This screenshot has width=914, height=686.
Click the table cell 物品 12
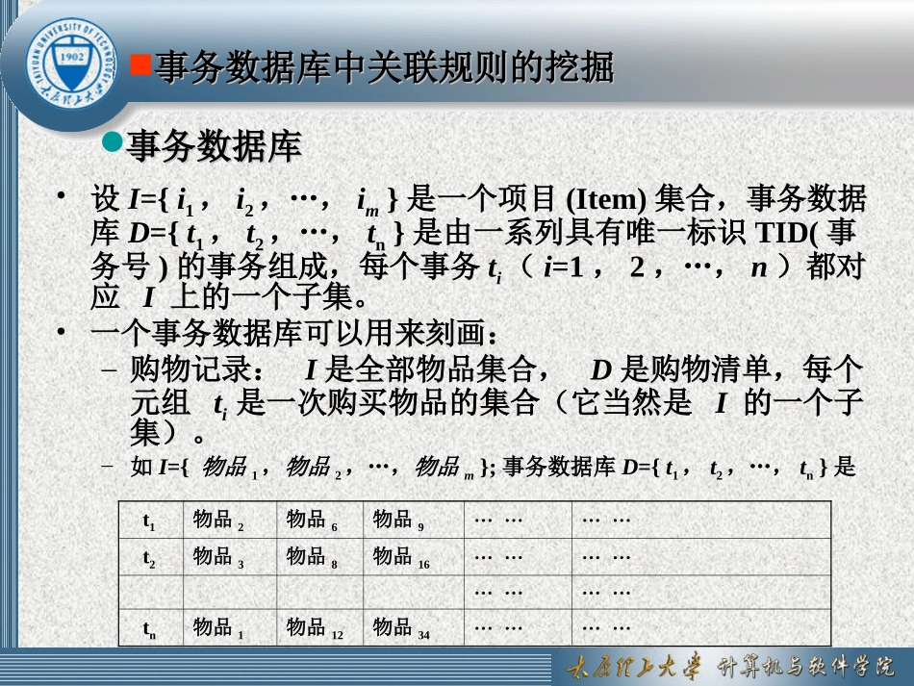320,628
